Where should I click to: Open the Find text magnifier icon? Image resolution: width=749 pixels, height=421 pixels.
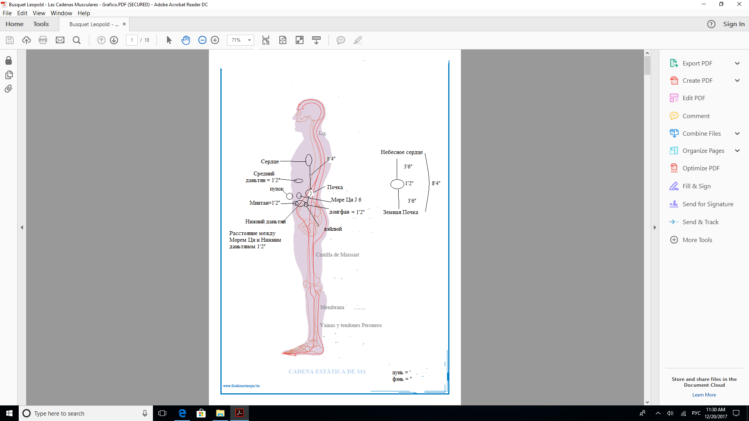[77, 40]
